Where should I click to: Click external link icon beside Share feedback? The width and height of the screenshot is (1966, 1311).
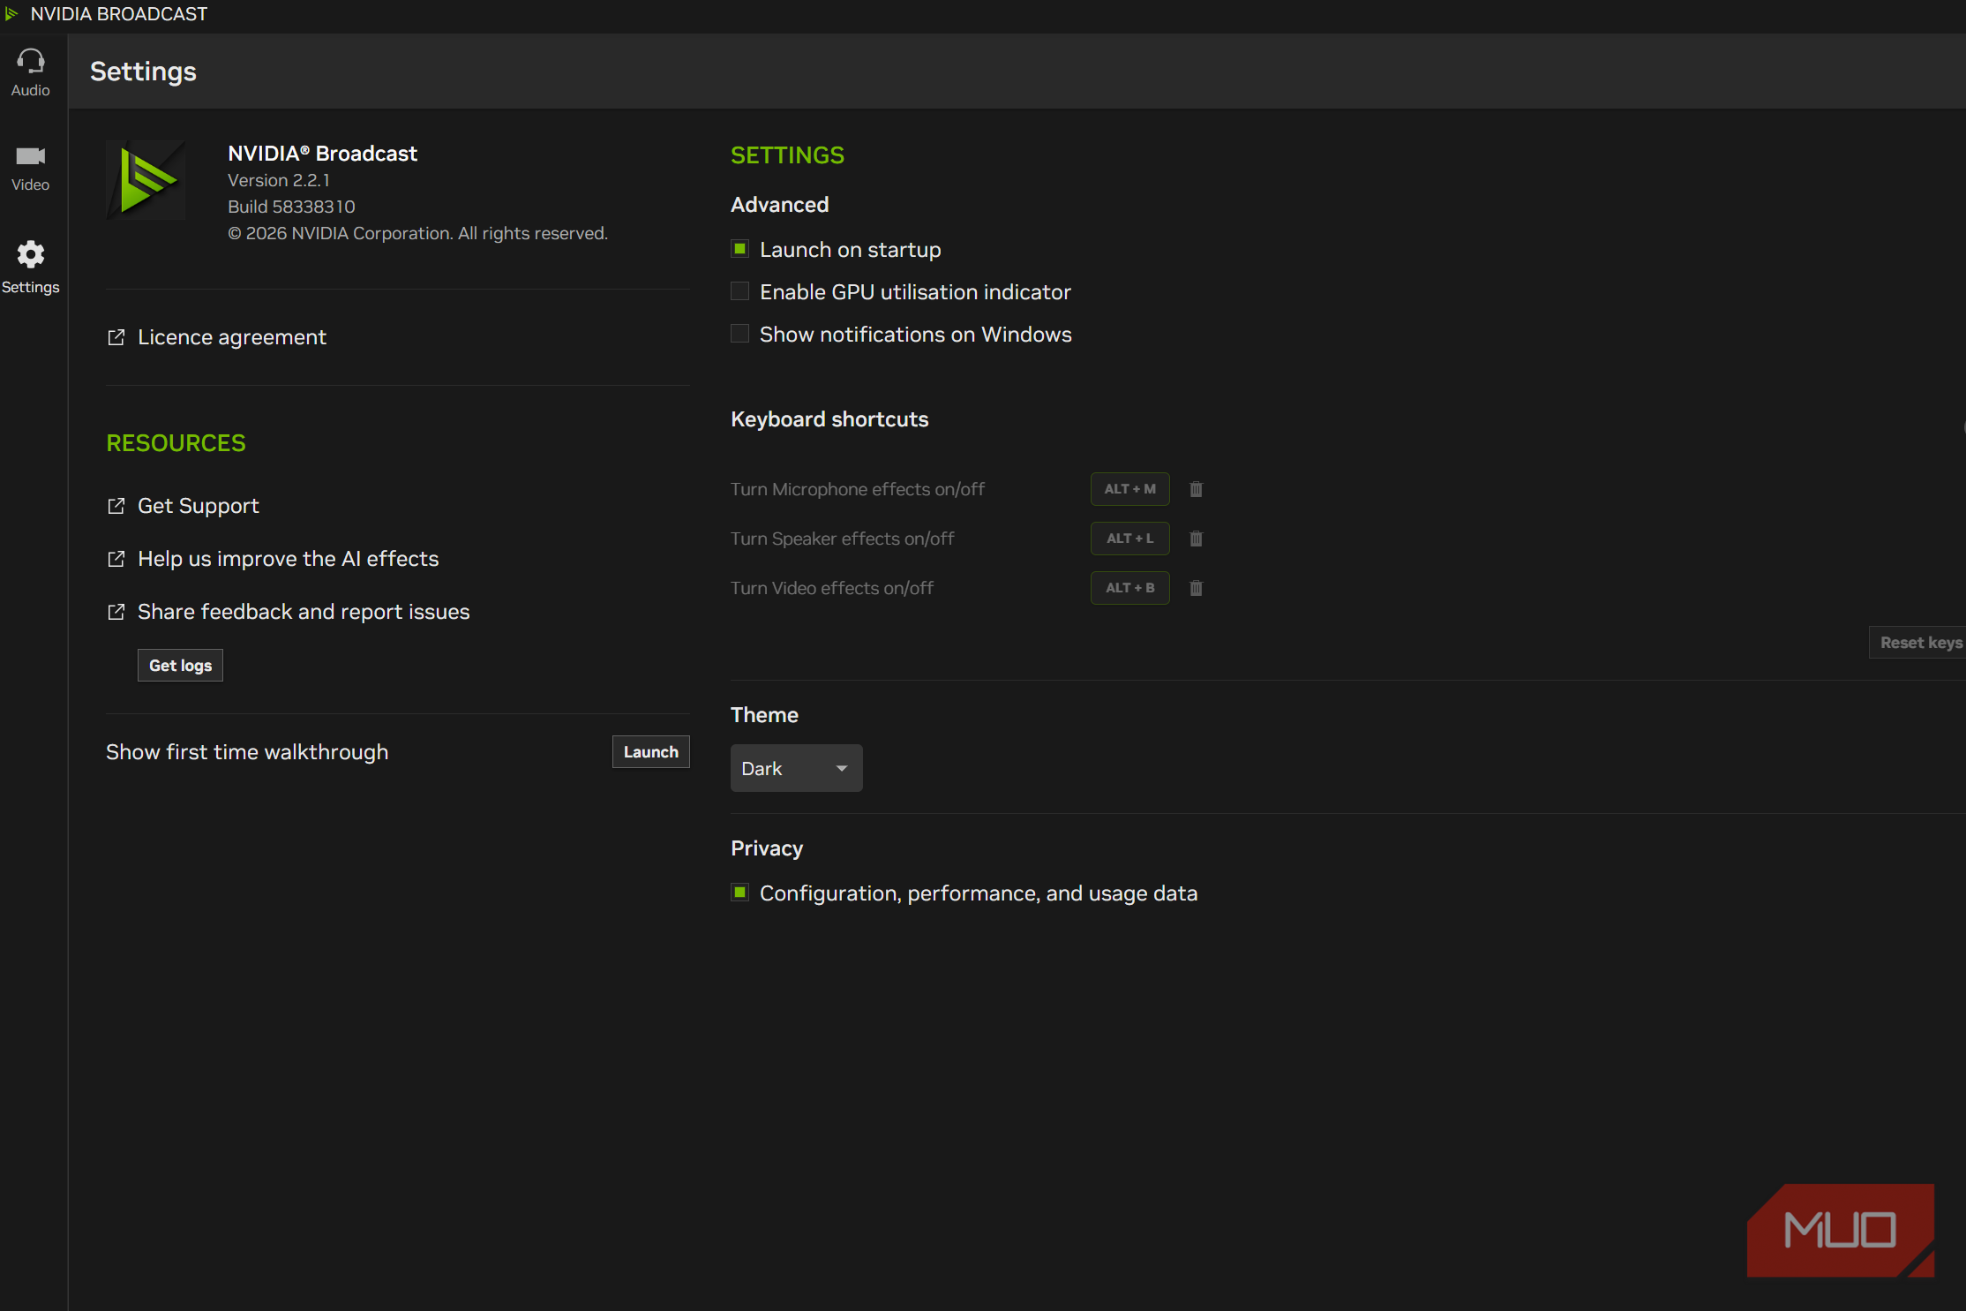(x=116, y=612)
